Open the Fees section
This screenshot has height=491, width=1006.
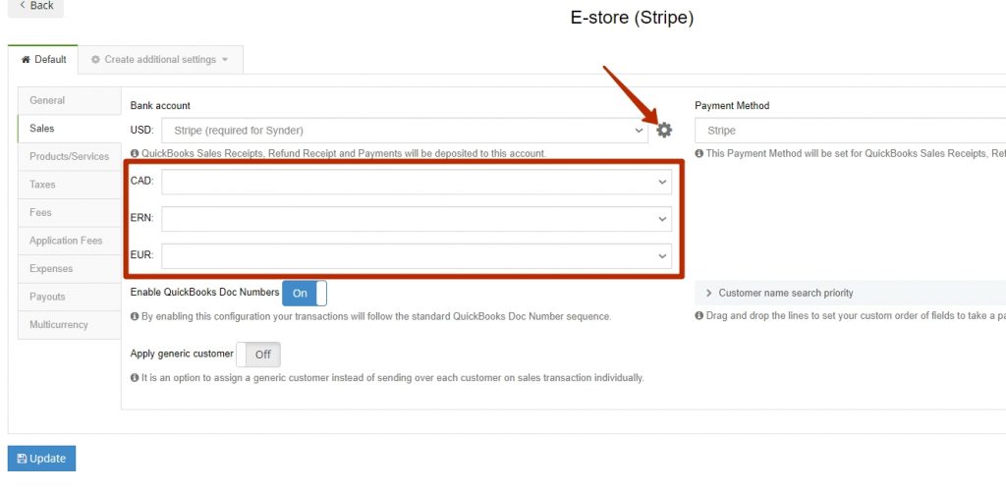[x=70, y=212]
